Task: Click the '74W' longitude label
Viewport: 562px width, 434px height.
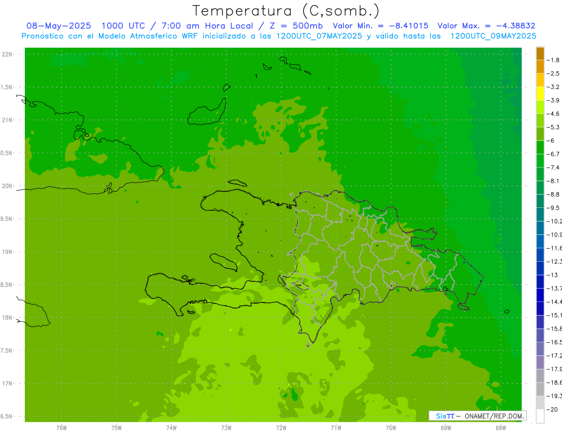Action: [171, 427]
